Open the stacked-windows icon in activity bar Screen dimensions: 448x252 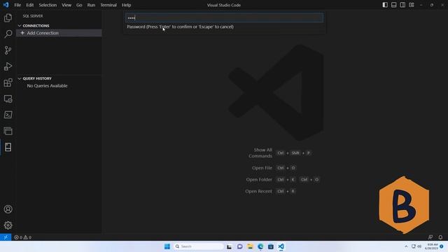click(x=8, y=131)
